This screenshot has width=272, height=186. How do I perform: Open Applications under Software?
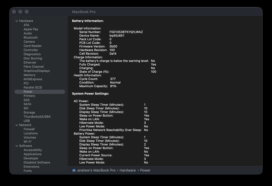coord(33,154)
